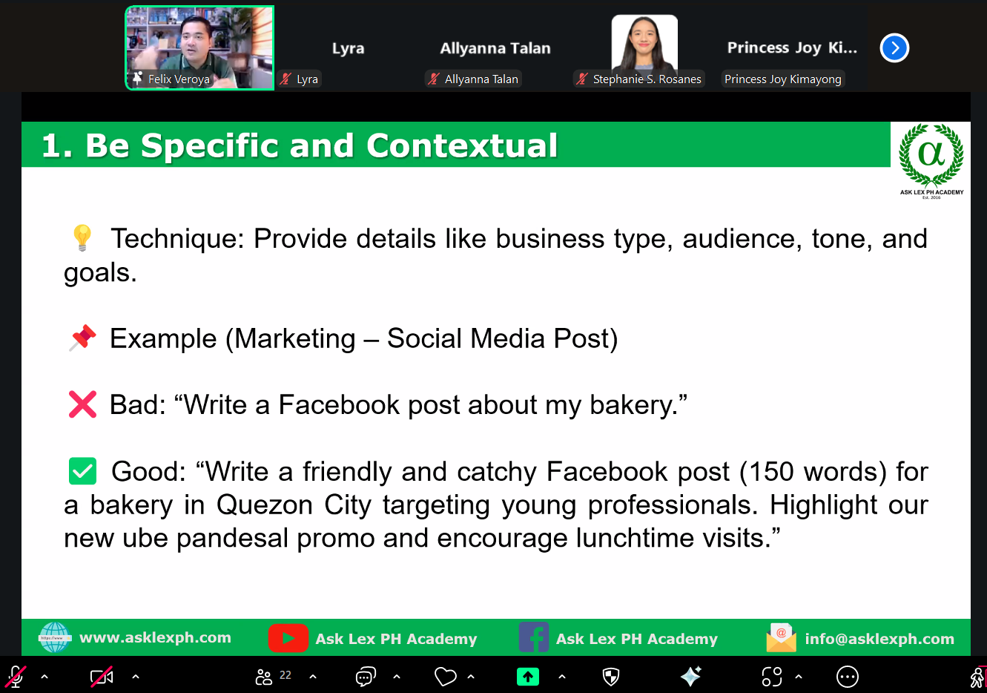Open the host tools shield icon
The width and height of the screenshot is (987, 693).
pyautogui.click(x=610, y=677)
